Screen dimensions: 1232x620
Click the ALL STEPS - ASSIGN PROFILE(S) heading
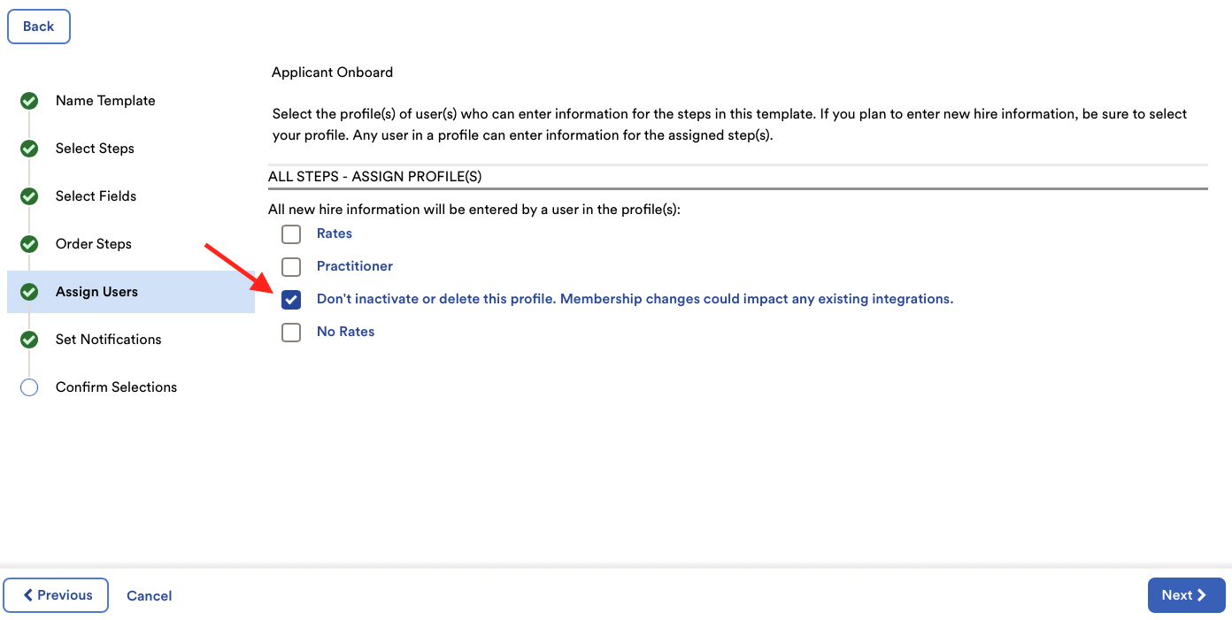coord(375,177)
